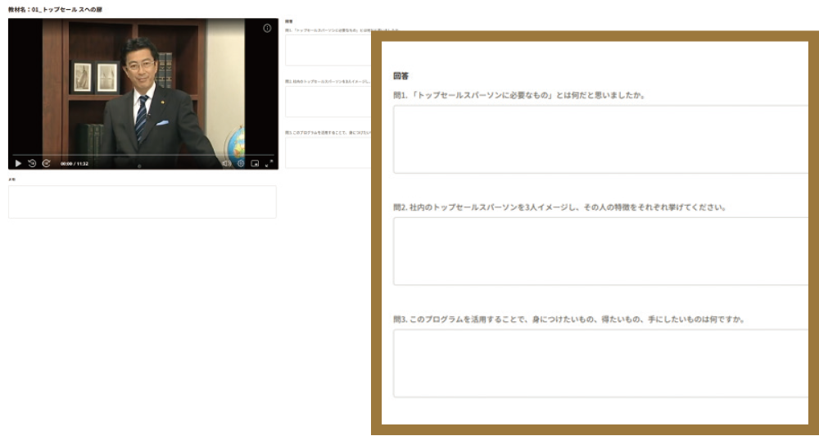819x436 pixels.
Task: Click the 00:00 / 11:32 time display
Action: [75, 164]
